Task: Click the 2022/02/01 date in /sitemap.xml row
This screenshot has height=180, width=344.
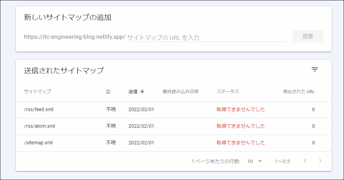Action: click(141, 143)
